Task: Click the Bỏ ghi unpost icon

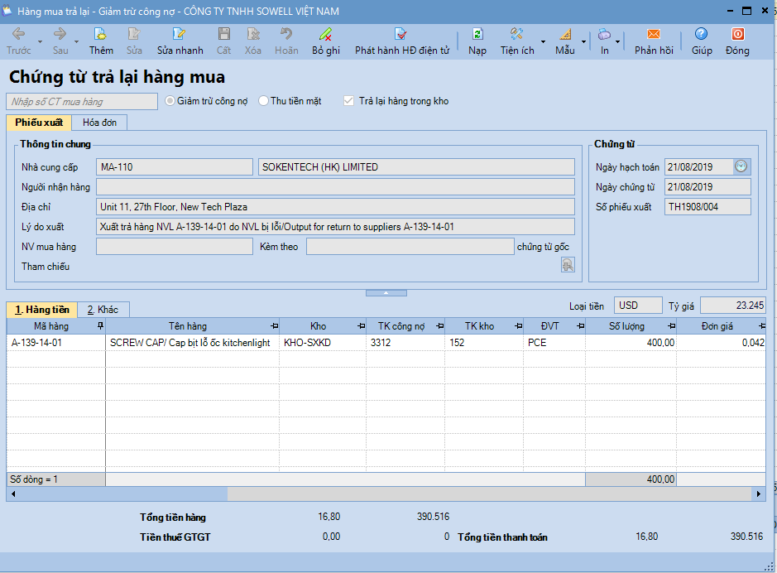Action: coord(326,35)
